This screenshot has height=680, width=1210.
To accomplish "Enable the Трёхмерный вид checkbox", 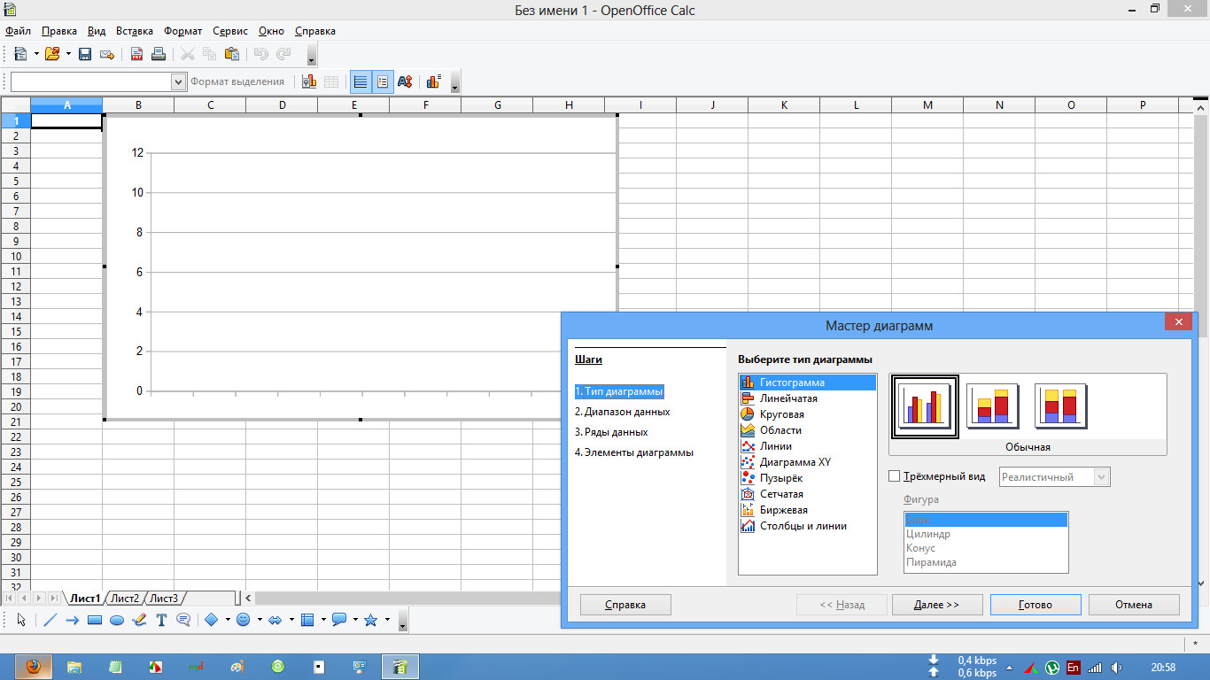I will click(x=895, y=476).
